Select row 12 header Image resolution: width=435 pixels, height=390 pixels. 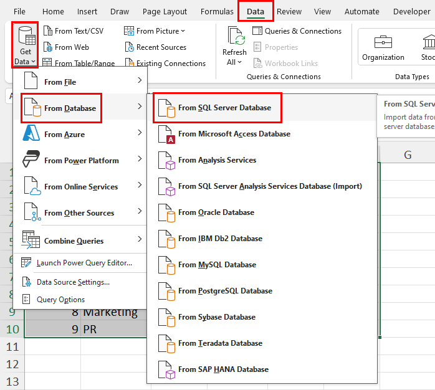12,364
